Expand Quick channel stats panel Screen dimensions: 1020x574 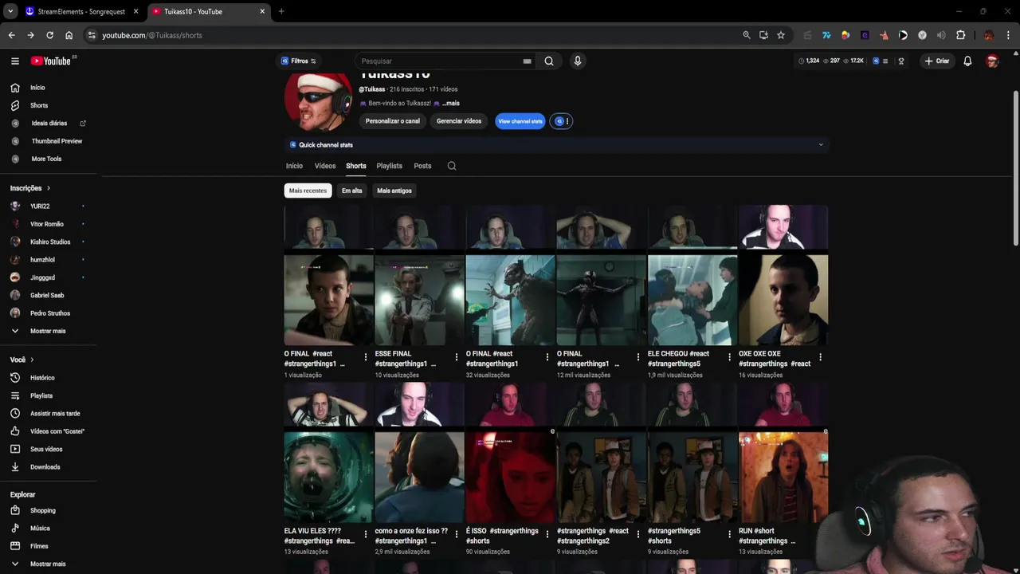click(x=556, y=144)
